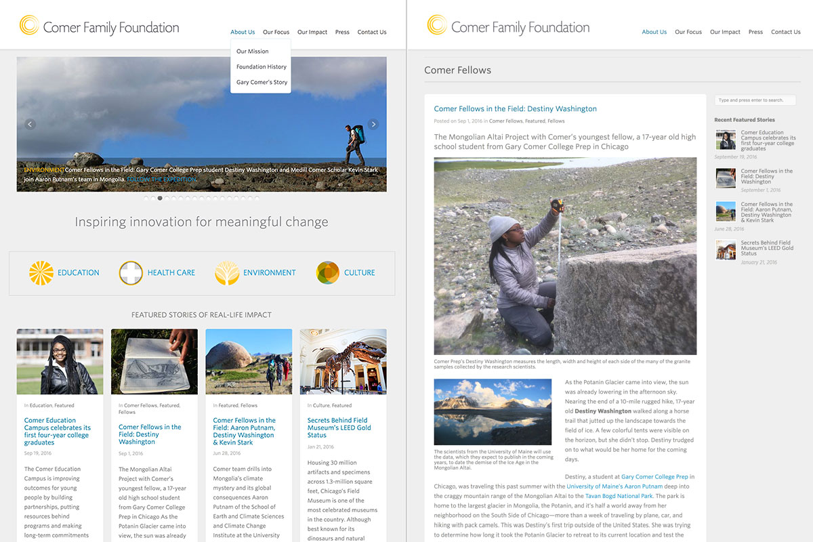
Task: Click the Comer Fellows category on the second card
Action: (140, 406)
